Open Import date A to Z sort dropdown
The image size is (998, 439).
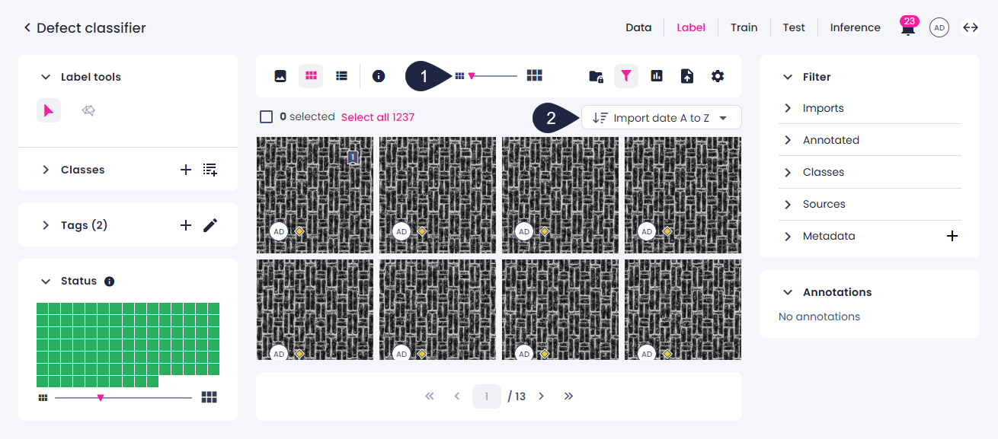click(661, 118)
